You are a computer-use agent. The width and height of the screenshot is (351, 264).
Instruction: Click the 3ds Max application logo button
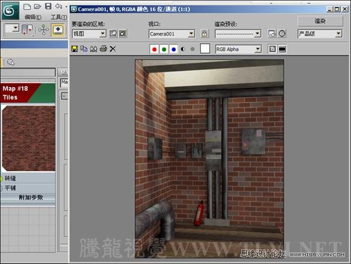click(x=10, y=10)
